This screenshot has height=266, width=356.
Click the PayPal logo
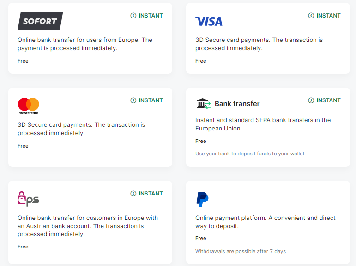click(202, 199)
